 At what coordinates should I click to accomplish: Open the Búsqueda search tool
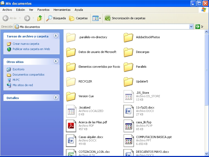tap(56, 18)
